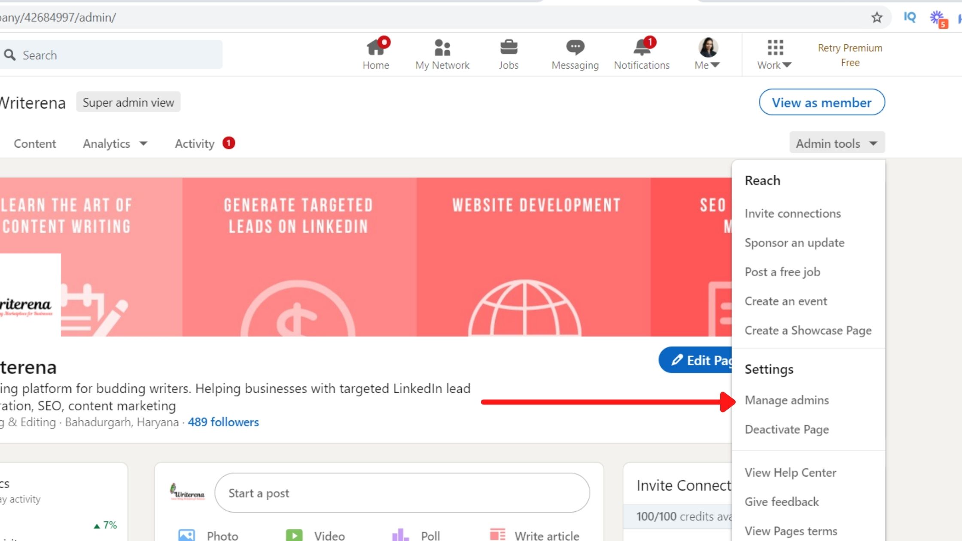Viewport: 962px width, 541px height.
Task: Click the Content tab label
Action: [35, 143]
